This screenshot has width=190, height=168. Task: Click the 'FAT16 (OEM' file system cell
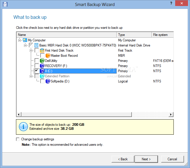coord(163,61)
